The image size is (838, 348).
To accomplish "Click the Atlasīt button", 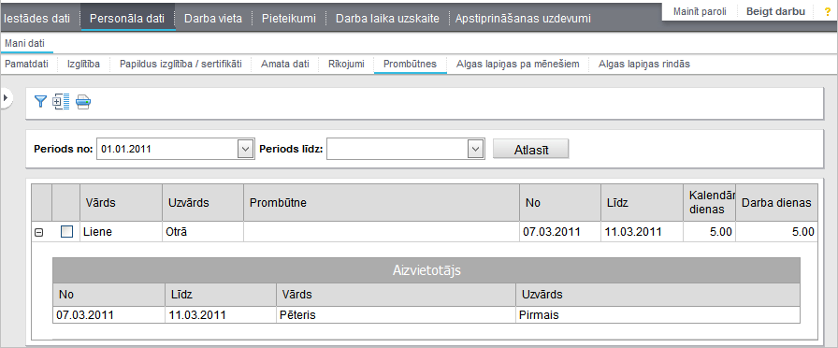I will 530,149.
